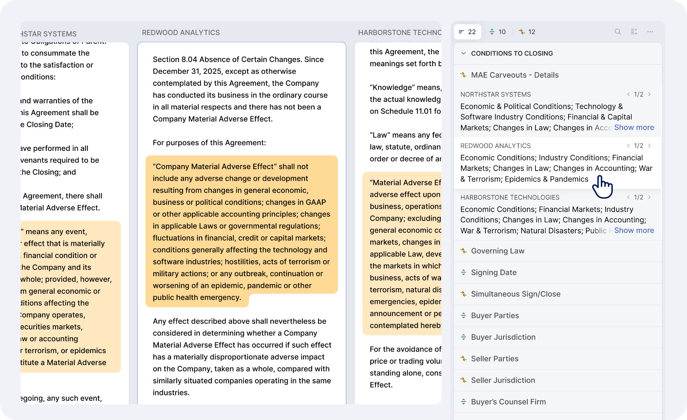
Task: Open the Simultaneous Sign/Close field
Action: pos(558,294)
